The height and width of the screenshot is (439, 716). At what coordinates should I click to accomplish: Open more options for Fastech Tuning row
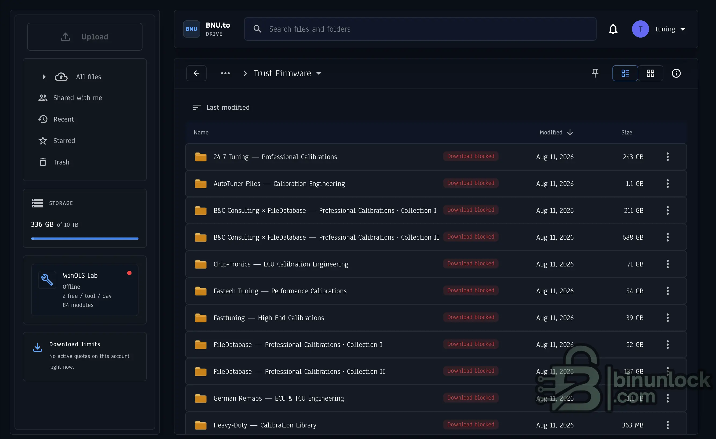[667, 291]
